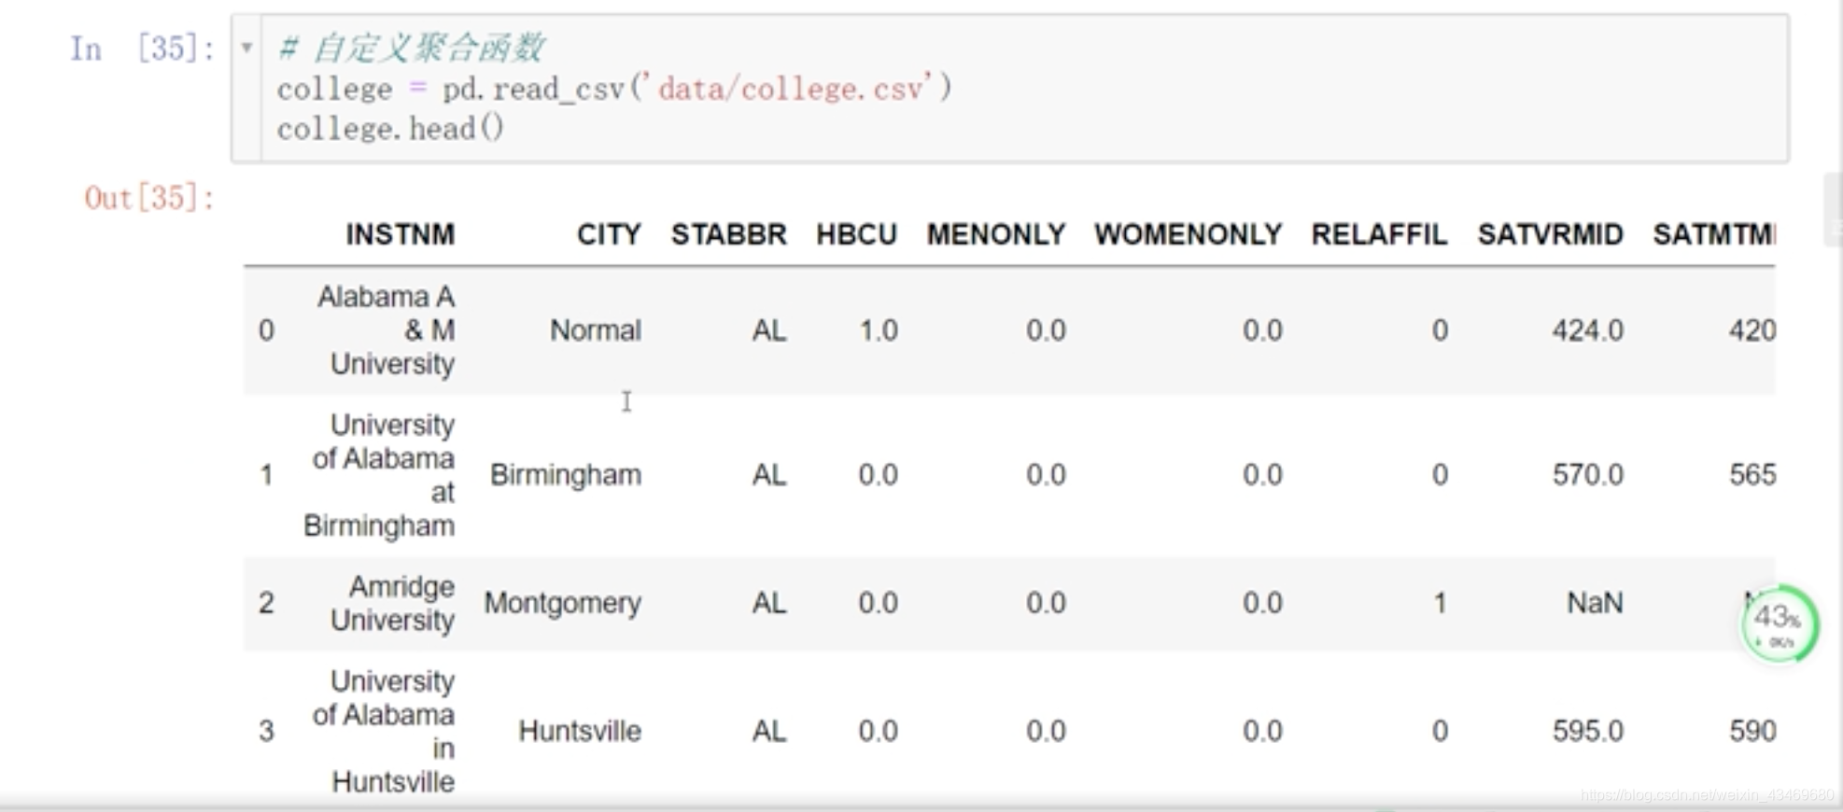Click the 43% green circular speed widget

pos(1780,623)
